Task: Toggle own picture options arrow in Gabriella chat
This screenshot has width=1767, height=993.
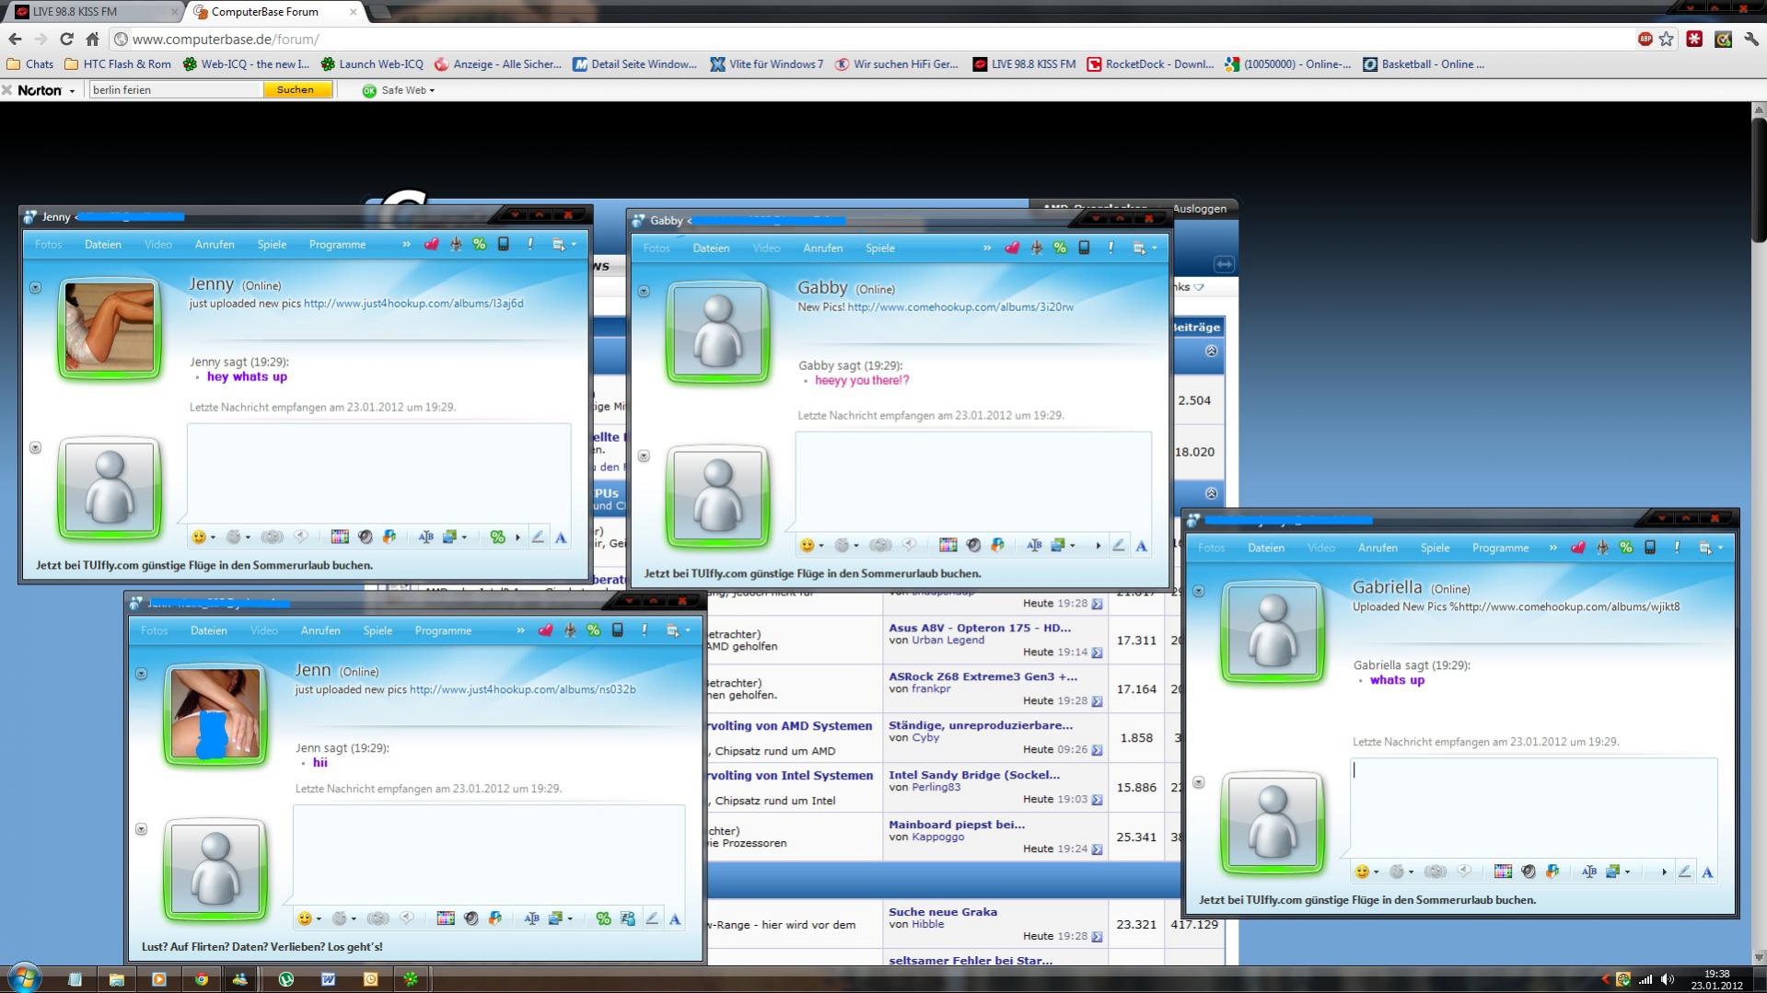Action: (1199, 782)
